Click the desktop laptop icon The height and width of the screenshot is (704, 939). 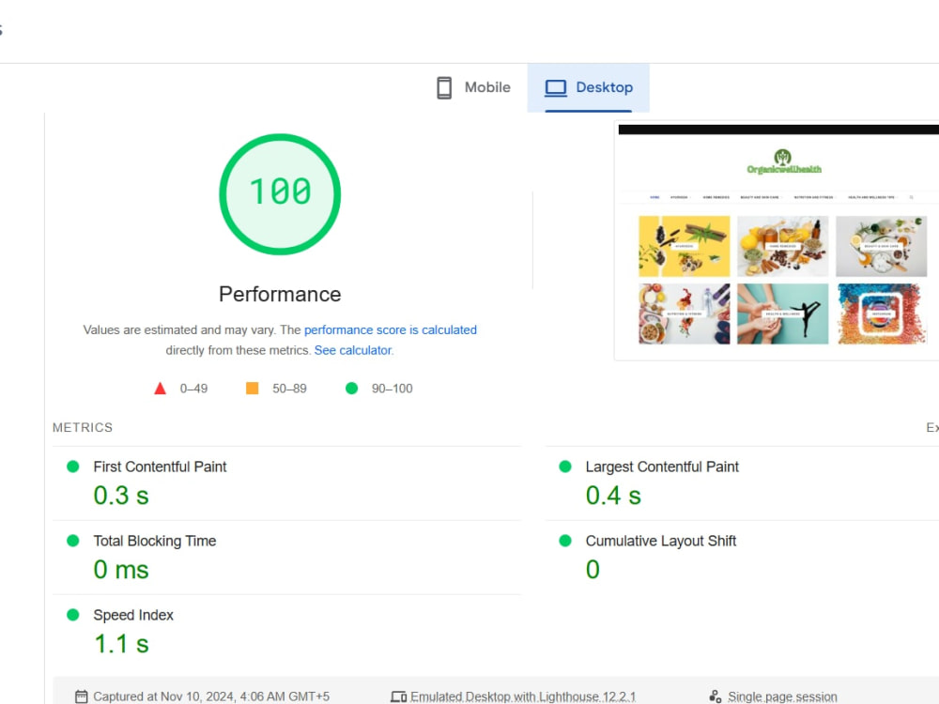tap(555, 88)
